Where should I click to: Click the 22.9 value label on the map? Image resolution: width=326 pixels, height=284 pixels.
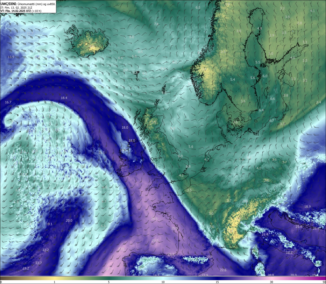click(x=205, y=275)
